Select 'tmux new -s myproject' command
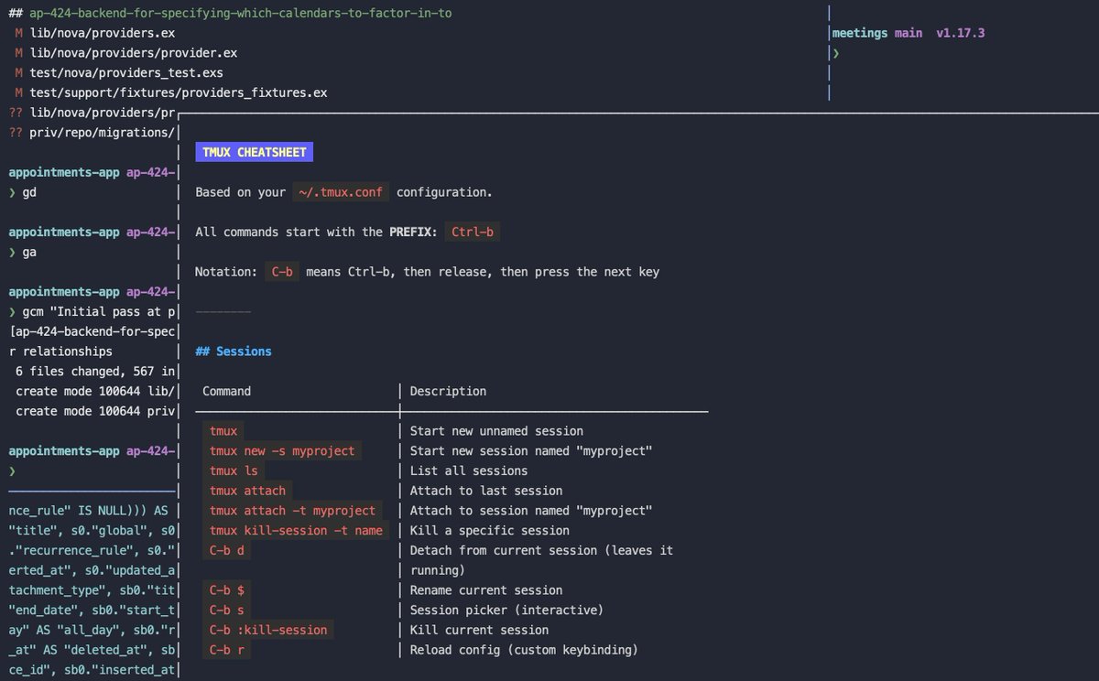The width and height of the screenshot is (1099, 681). point(281,451)
